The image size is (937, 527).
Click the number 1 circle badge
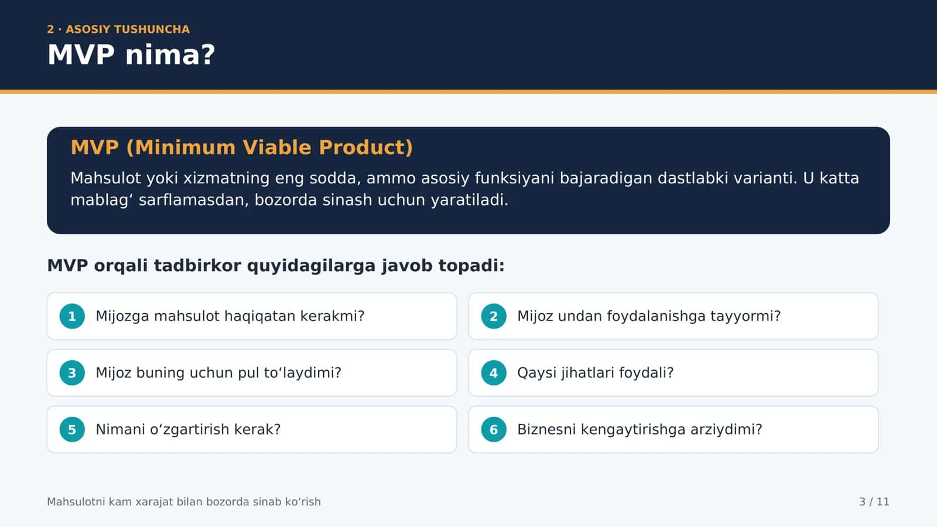72,316
